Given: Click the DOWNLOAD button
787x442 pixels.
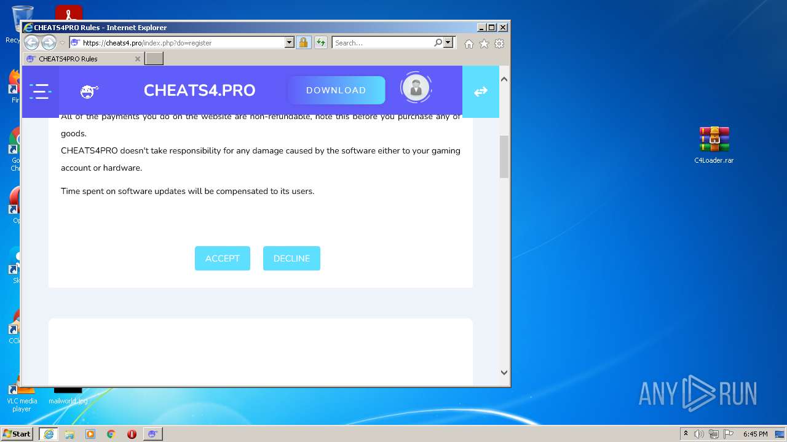Looking at the screenshot, I should pos(336,90).
